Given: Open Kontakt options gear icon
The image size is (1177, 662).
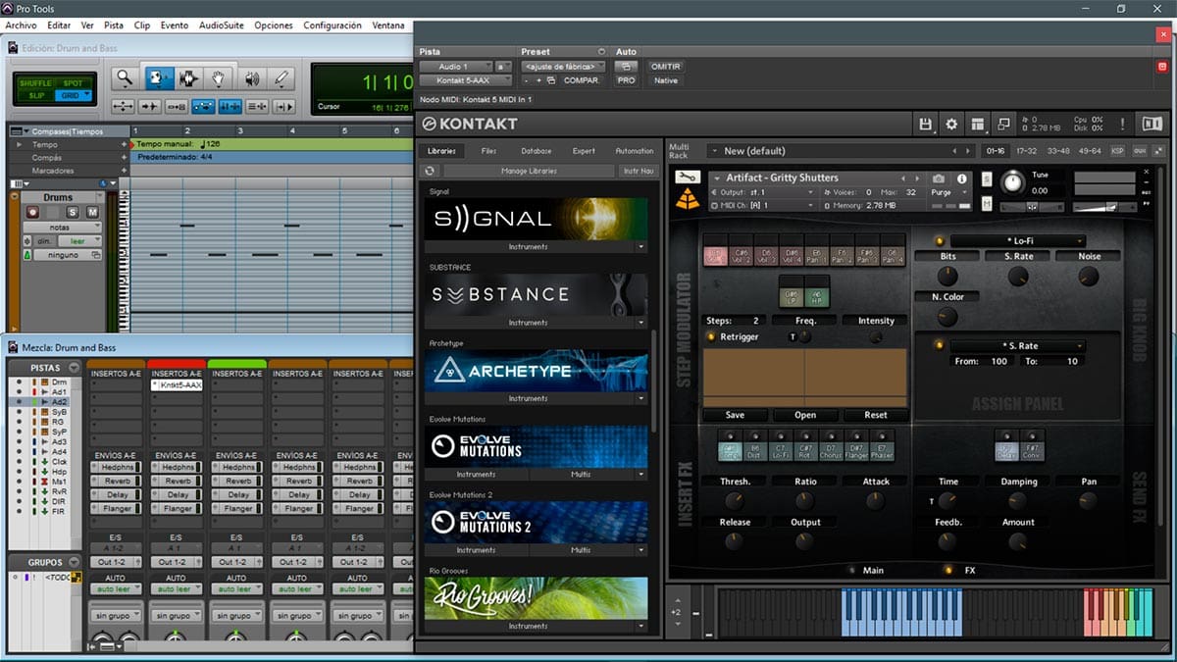Looking at the screenshot, I should click(950, 125).
